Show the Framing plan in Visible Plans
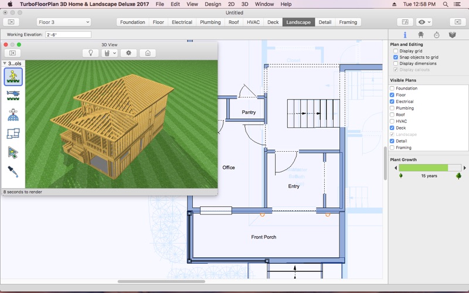 click(x=392, y=148)
